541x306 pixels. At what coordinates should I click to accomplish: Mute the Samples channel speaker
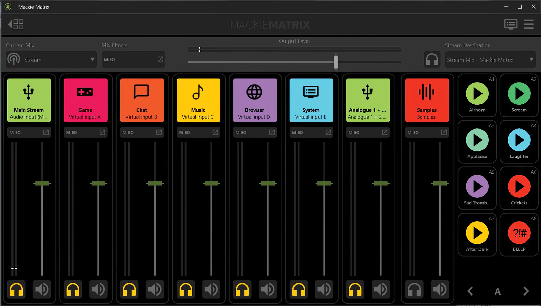point(440,289)
